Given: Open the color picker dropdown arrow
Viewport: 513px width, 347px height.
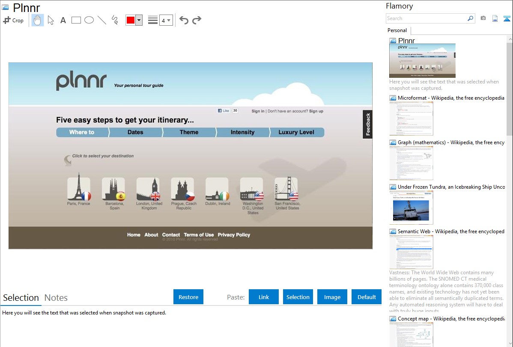Looking at the screenshot, I should (x=139, y=20).
